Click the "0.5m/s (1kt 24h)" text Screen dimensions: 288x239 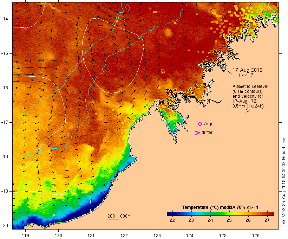[x=248, y=106]
